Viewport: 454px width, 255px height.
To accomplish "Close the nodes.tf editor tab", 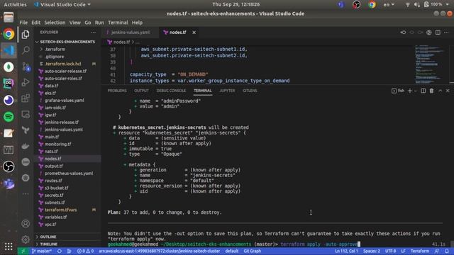I will pos(194,33).
